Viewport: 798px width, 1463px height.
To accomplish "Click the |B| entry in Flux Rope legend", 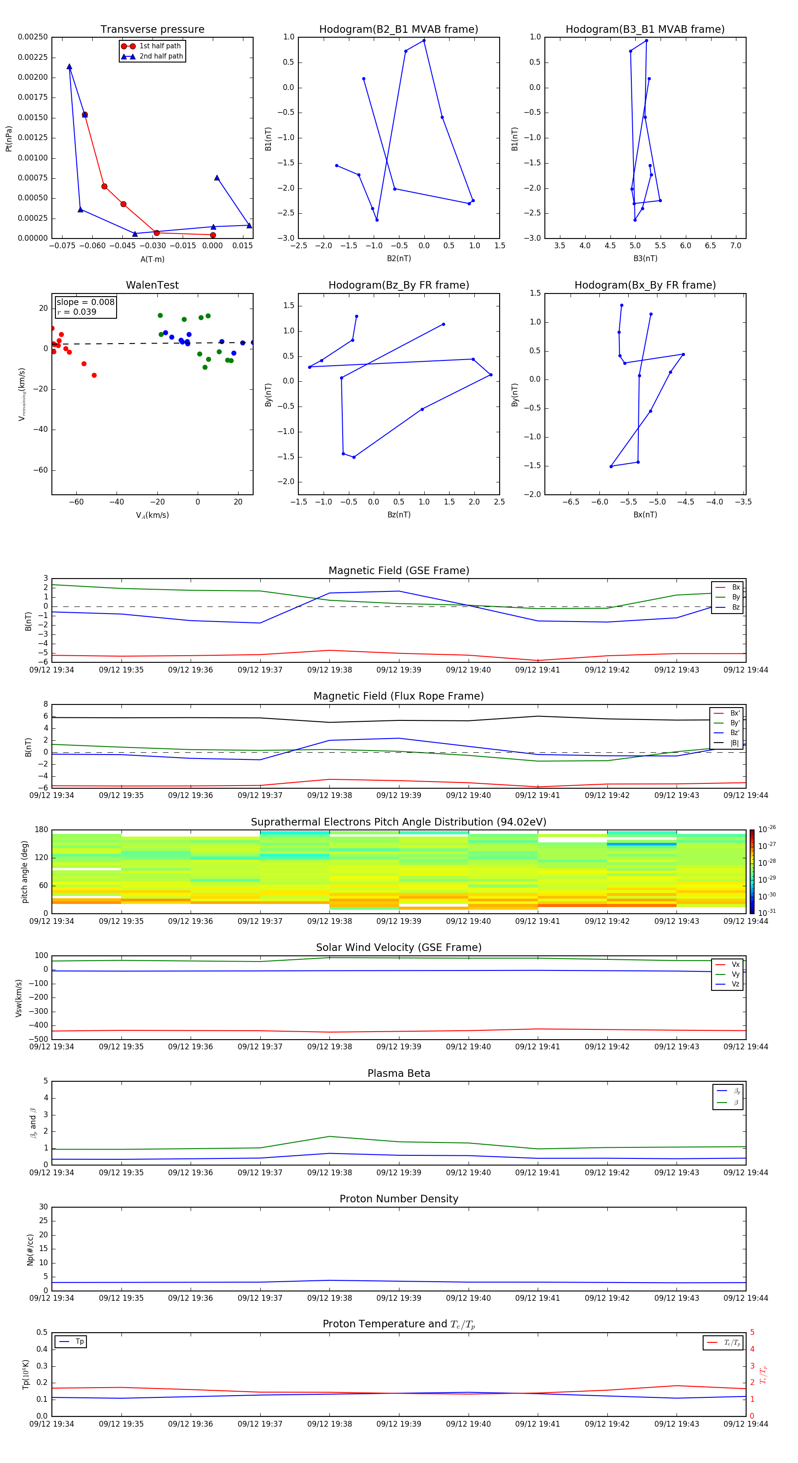I will [x=727, y=743].
